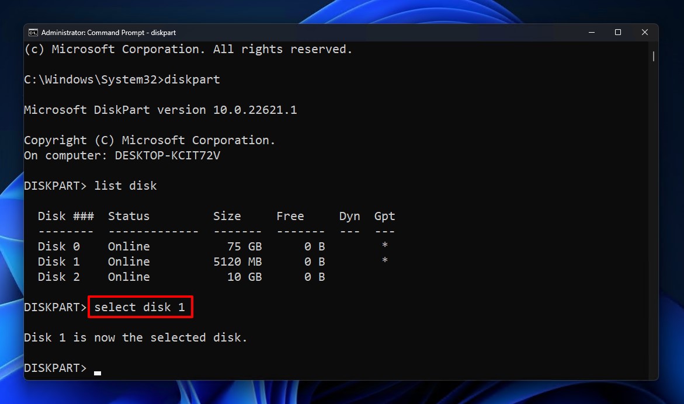684x404 pixels.
Task: Click the 'Microsoft DiskPart version 10.0.22621.1' line
Action: pos(160,110)
